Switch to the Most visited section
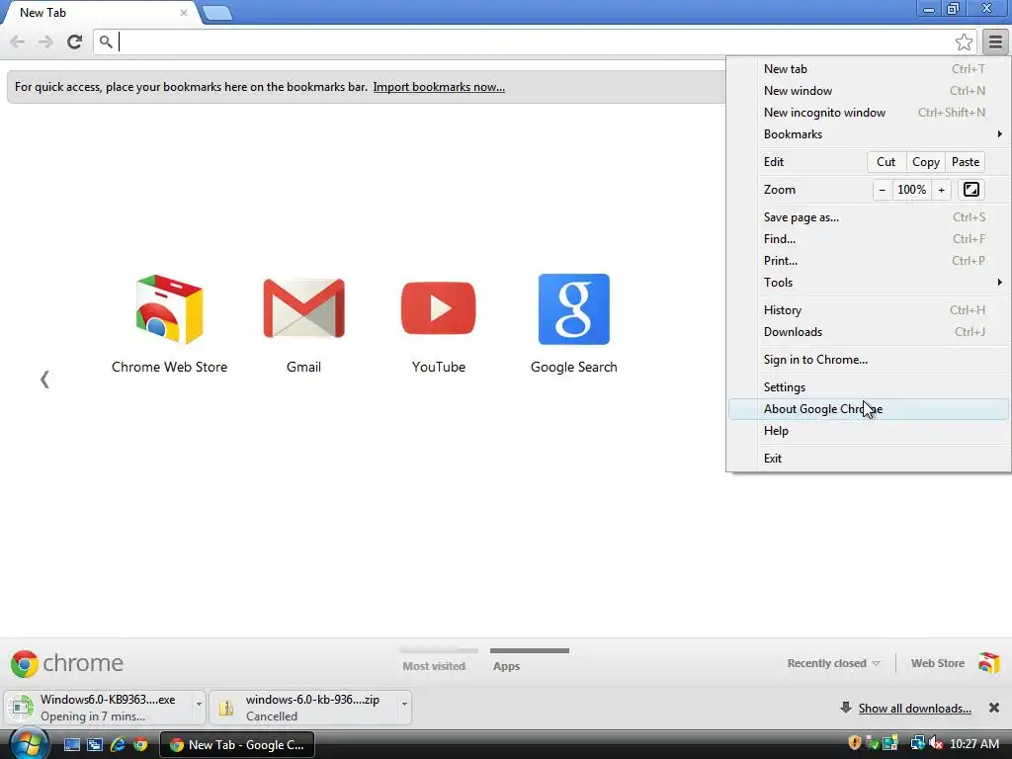 434,666
